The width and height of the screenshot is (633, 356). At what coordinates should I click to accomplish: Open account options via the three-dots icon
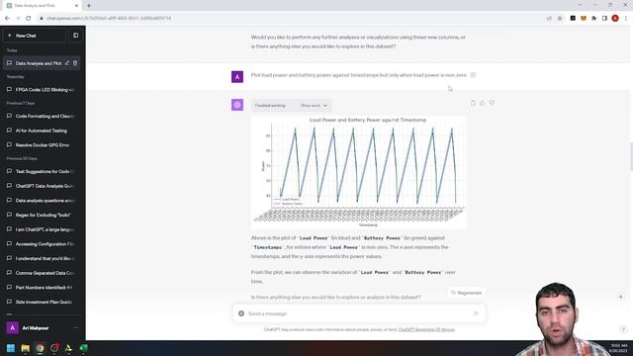click(76, 328)
